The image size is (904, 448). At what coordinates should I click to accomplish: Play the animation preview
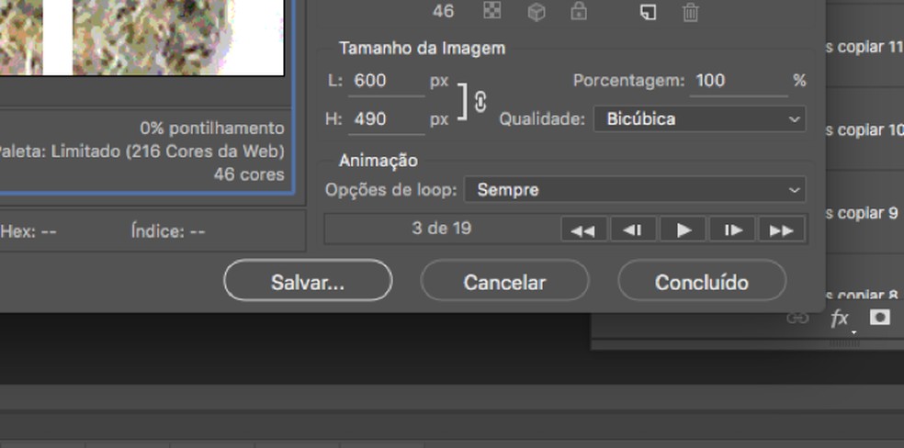pyautogui.click(x=684, y=230)
